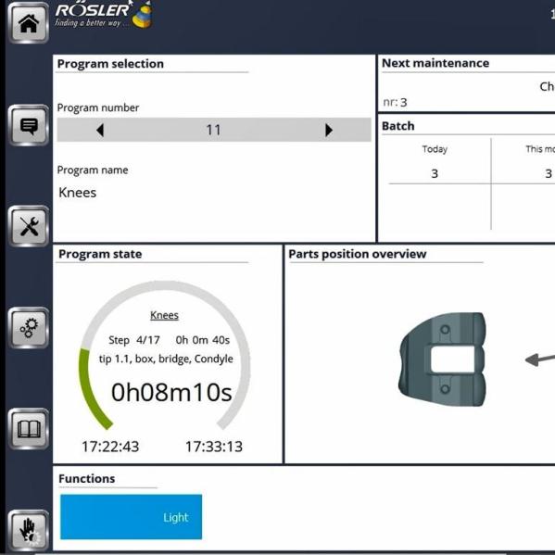Open the home screen icon
This screenshot has height=555, width=555.
29,23
